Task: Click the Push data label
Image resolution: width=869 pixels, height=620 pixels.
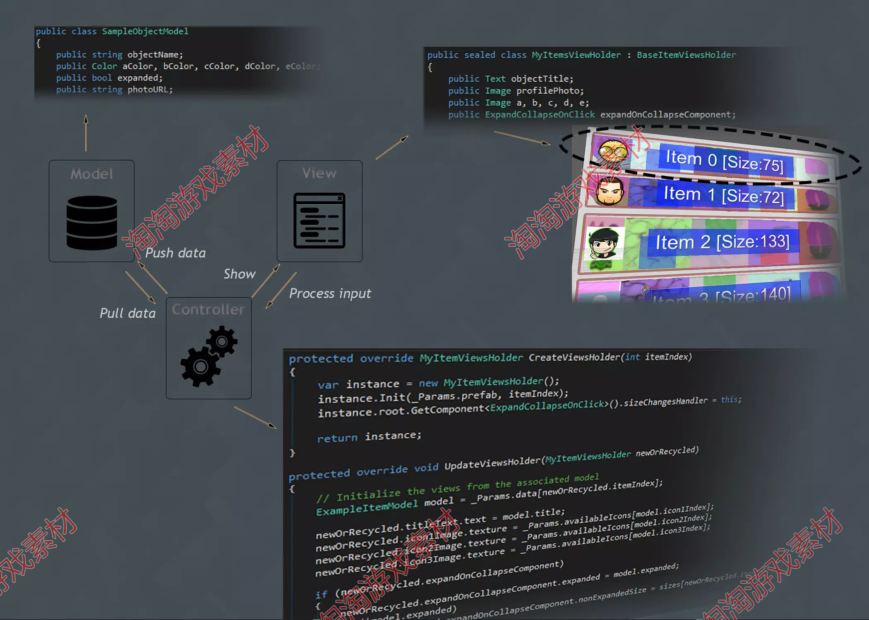Action: tap(175, 253)
